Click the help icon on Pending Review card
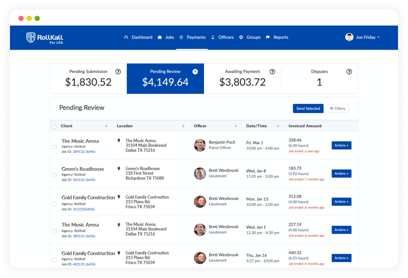408x278 pixels. coord(195,72)
